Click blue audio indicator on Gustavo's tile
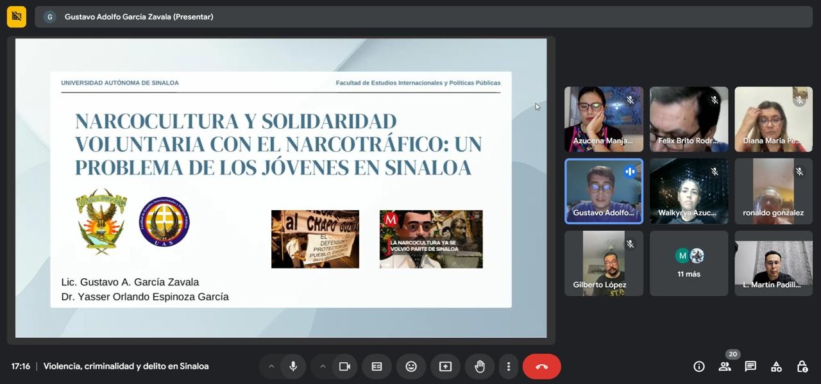Image resolution: width=821 pixels, height=384 pixels. pyautogui.click(x=630, y=172)
